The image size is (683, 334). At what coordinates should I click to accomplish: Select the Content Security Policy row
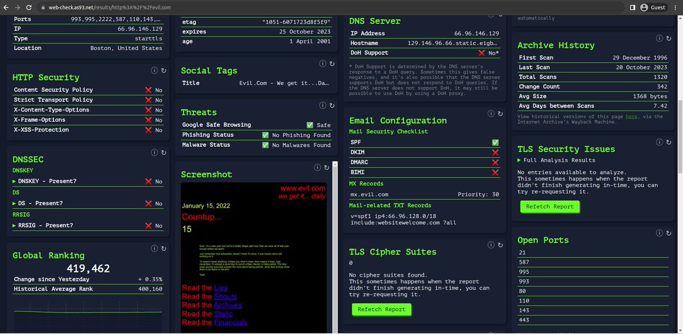(x=88, y=90)
